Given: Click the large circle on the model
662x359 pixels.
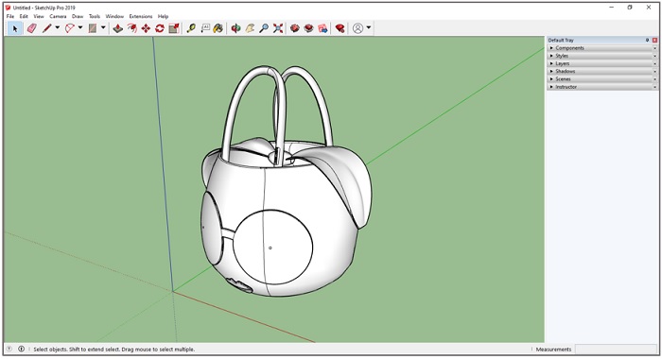Looking at the screenshot, I should [x=272, y=248].
